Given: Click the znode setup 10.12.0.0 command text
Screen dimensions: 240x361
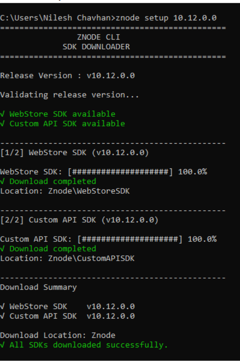Looking at the screenshot, I should pyautogui.click(x=166, y=18).
